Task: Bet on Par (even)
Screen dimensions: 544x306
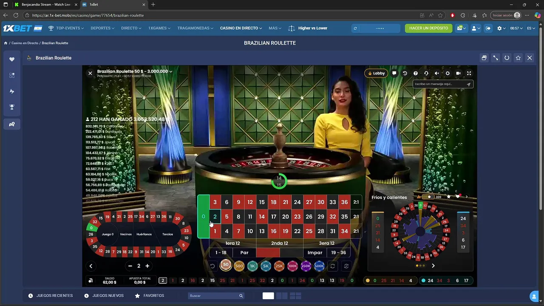Action: click(x=244, y=252)
